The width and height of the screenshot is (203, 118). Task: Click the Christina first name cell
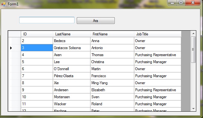click(x=112, y=62)
